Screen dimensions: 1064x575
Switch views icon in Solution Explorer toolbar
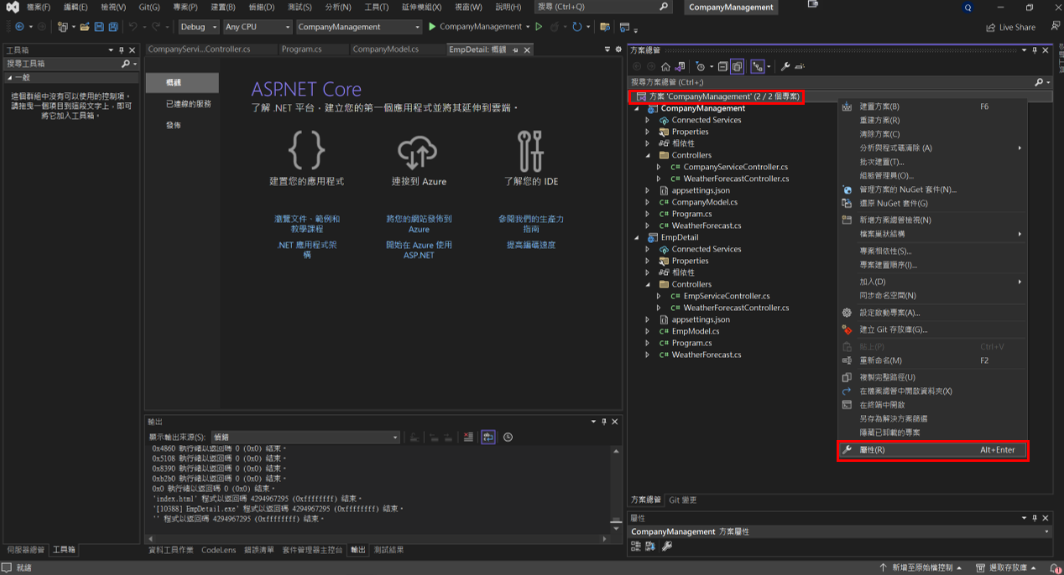tap(680, 66)
